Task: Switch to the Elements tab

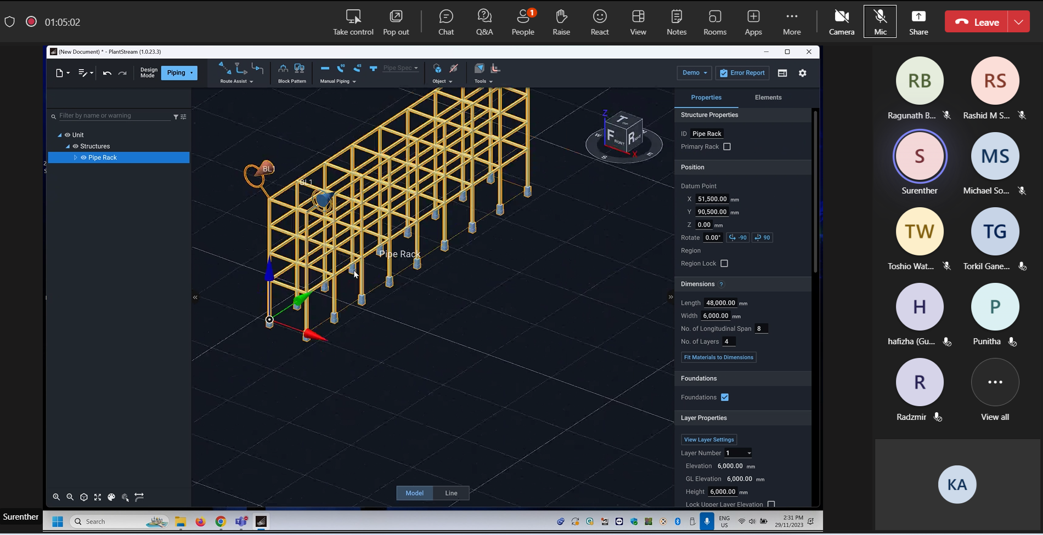Action: 768,98
